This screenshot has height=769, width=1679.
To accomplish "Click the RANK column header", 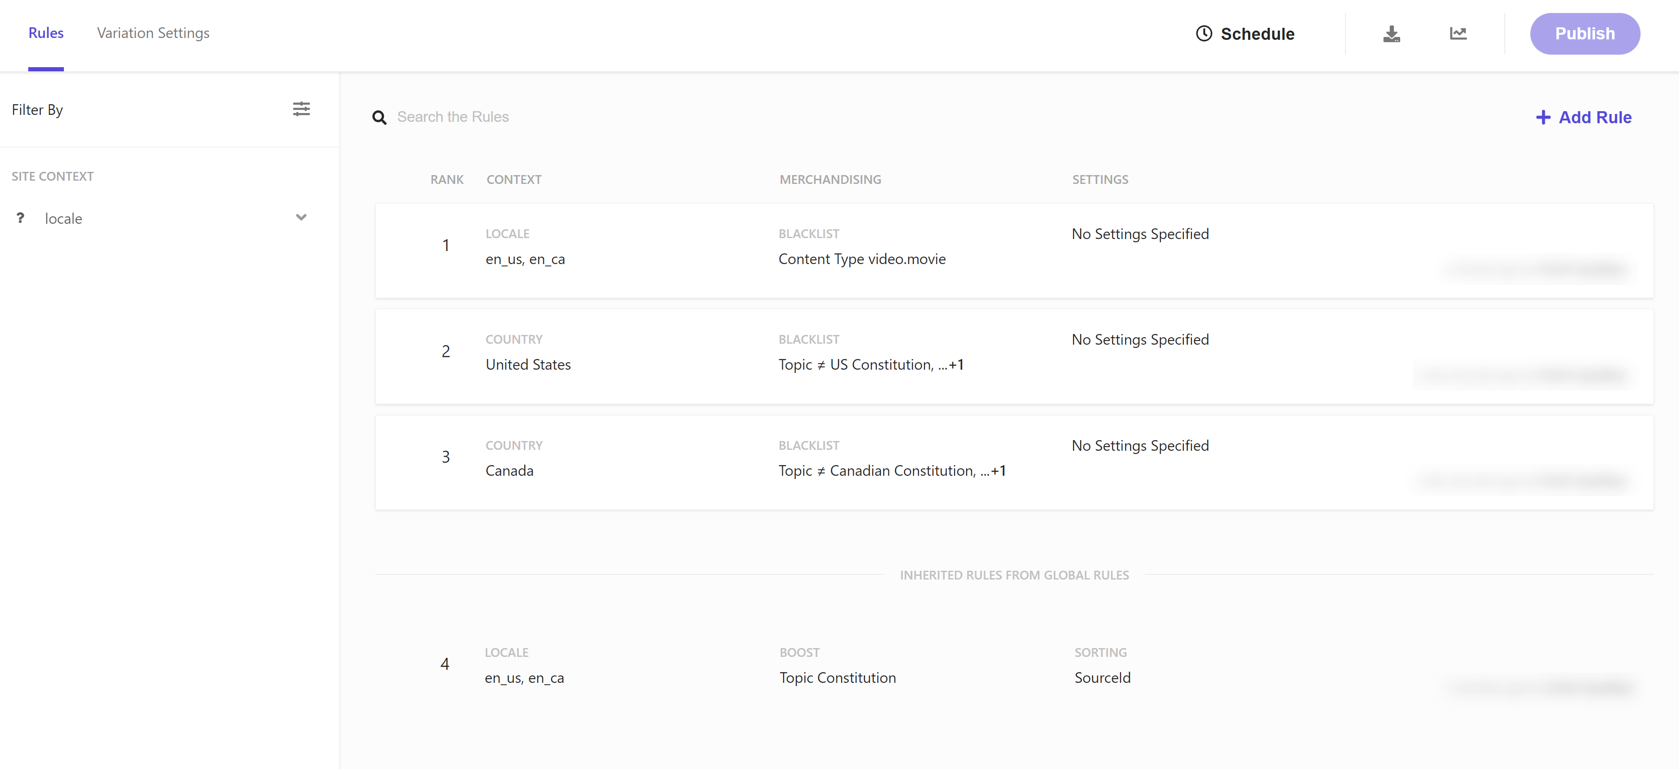I will click(446, 179).
